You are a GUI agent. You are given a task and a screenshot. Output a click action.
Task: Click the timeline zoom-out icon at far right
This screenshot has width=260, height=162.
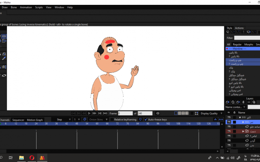[x=221, y=119]
